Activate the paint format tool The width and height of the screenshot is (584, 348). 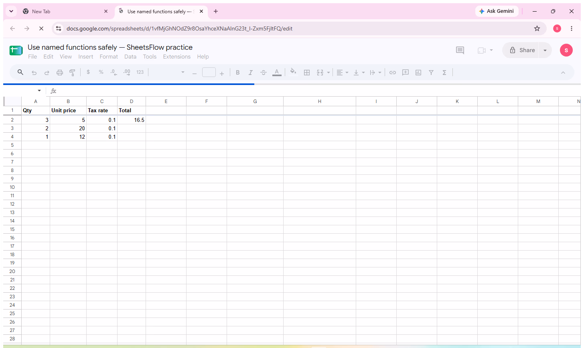[x=72, y=73]
